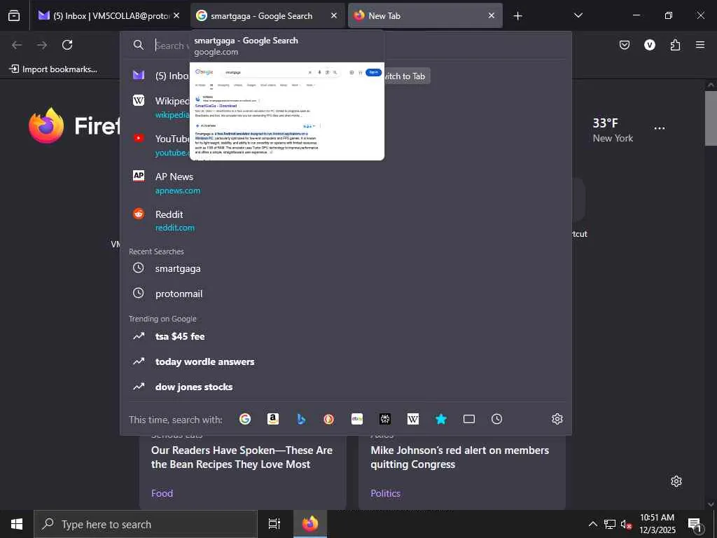The width and height of the screenshot is (717, 538).
Task: Open the notification center icon
Action: point(695,524)
